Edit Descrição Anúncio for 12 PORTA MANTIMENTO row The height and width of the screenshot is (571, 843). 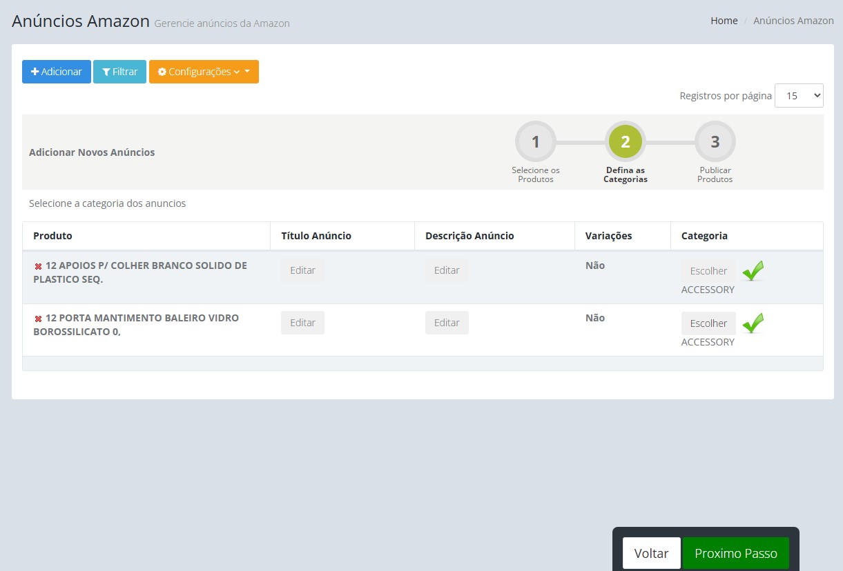pyautogui.click(x=447, y=323)
